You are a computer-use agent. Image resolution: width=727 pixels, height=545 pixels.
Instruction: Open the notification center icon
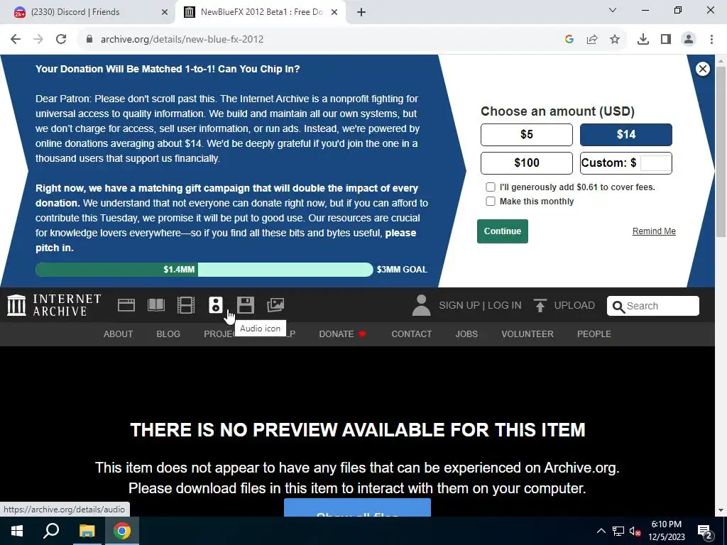tap(705, 531)
